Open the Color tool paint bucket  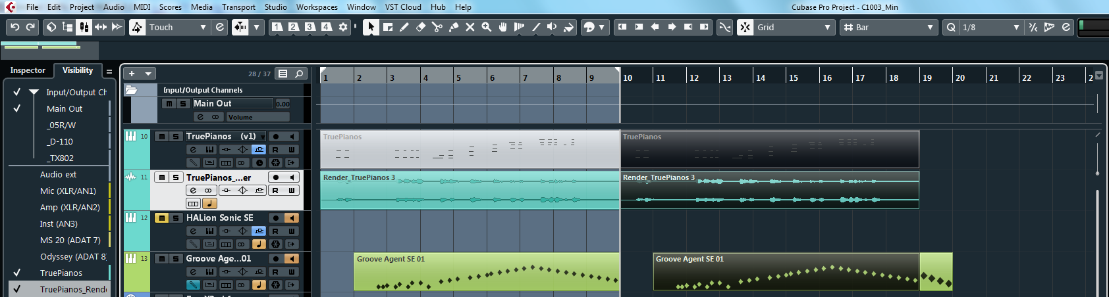click(569, 27)
